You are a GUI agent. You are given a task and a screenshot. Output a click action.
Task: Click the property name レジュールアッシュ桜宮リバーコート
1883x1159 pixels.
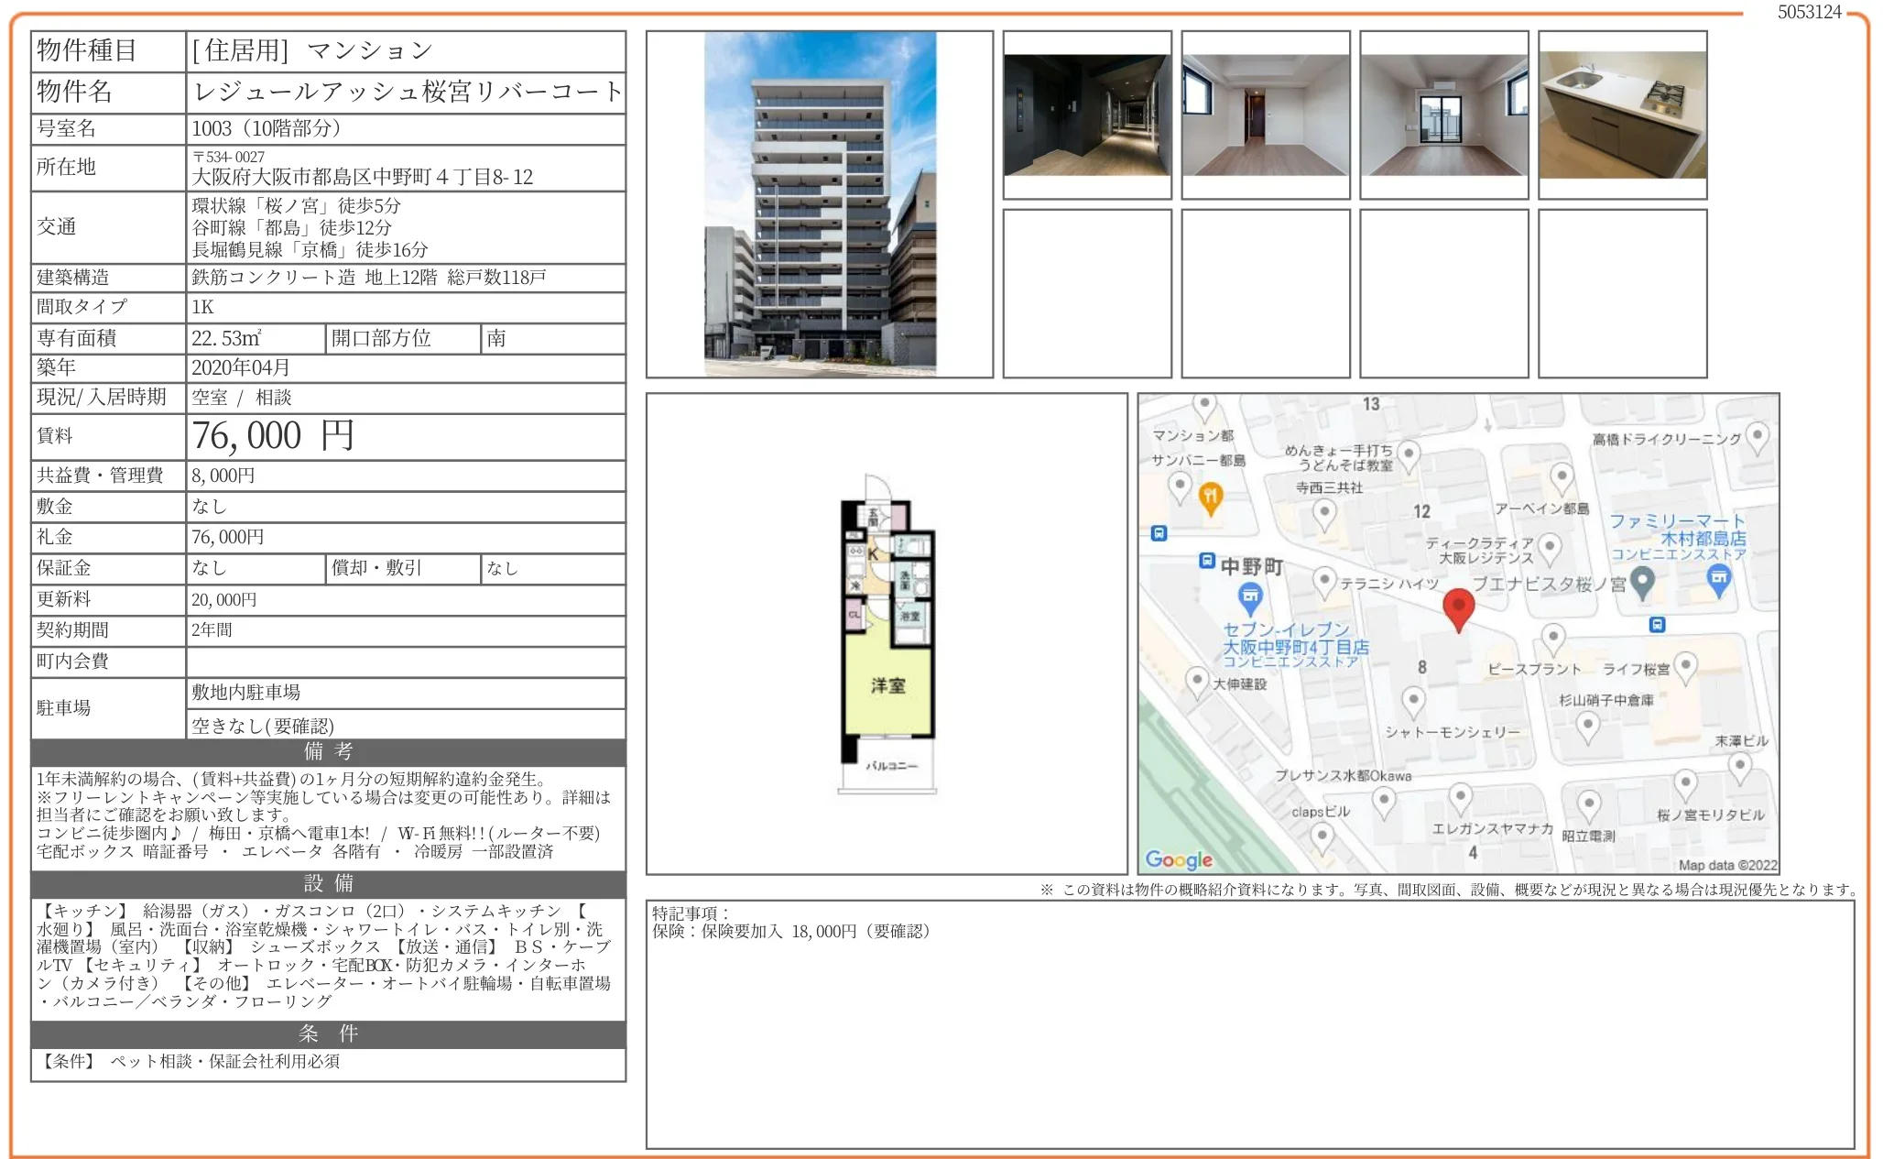click(407, 92)
